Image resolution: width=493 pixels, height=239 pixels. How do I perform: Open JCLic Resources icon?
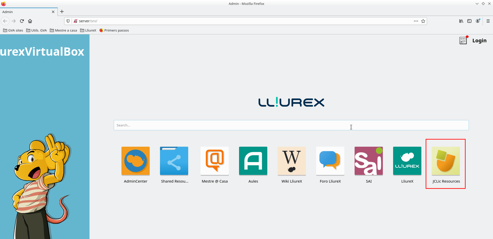tap(445, 161)
